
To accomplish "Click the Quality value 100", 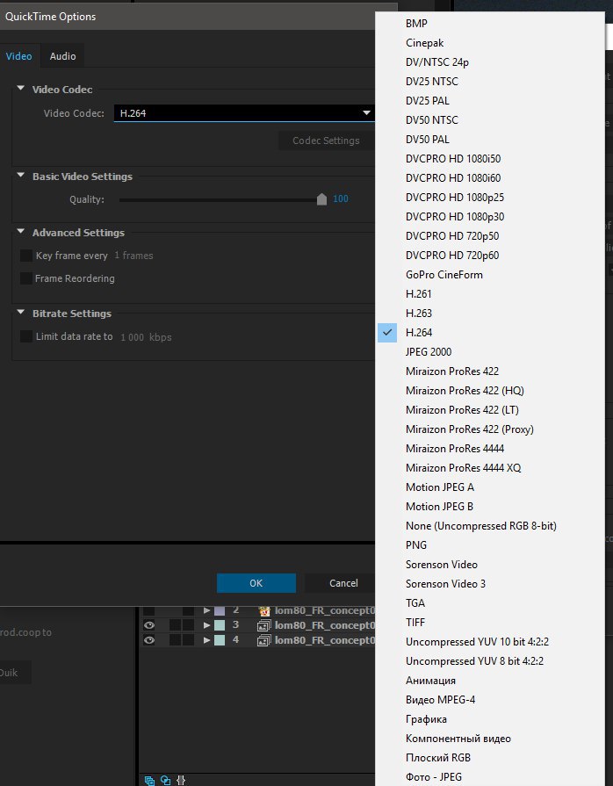I will pyautogui.click(x=341, y=199).
